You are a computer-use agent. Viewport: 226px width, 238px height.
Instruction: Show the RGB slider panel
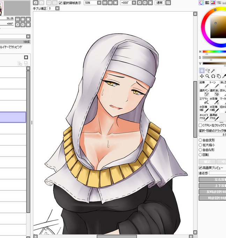pos(207,3)
